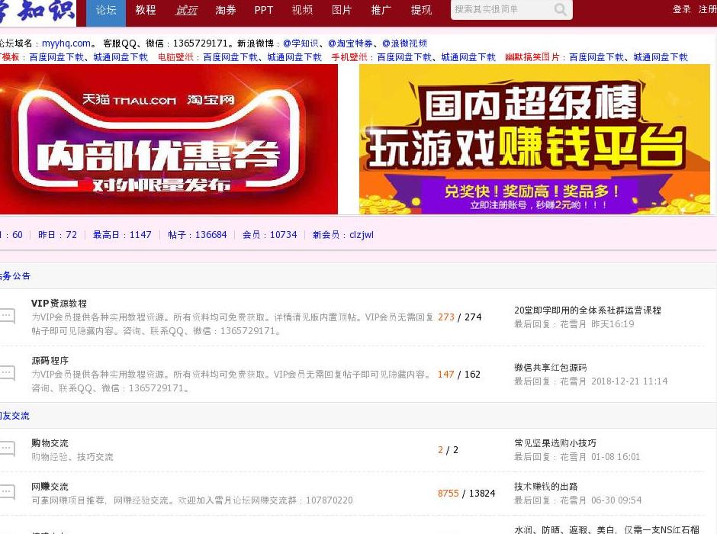
Task: Open the 务公告 category heading
Action: tap(15, 275)
